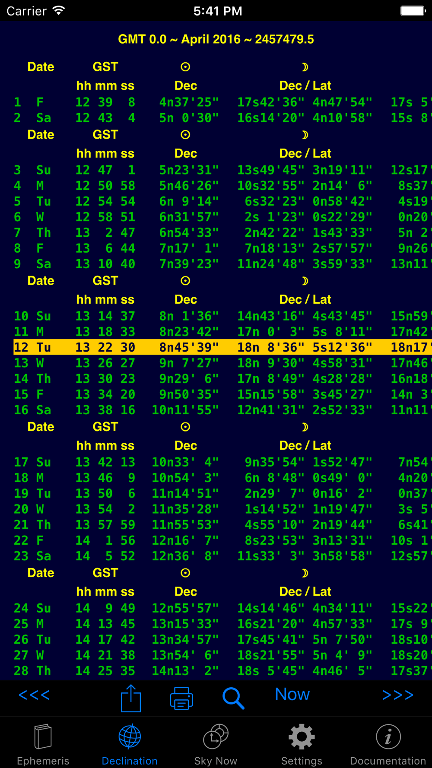Tap Sun declination 6n 9'14"

(x=189, y=201)
